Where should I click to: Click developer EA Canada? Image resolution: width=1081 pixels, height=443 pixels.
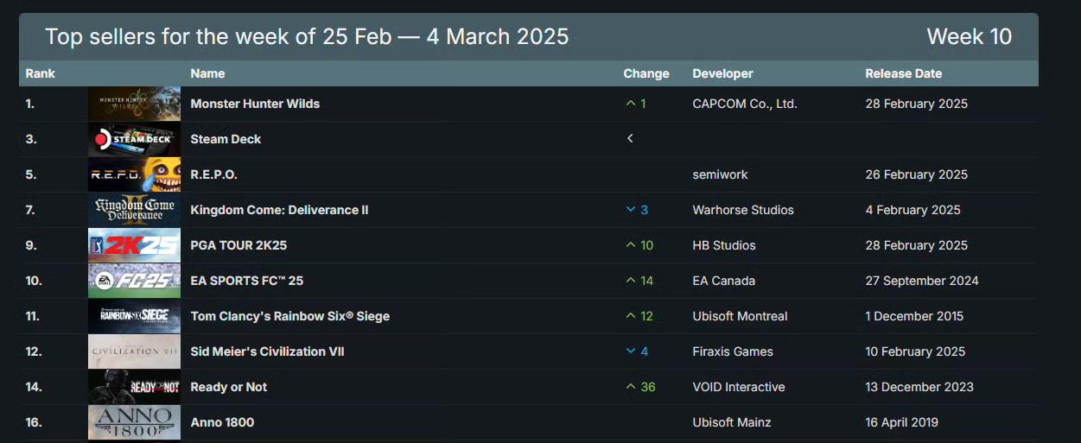click(x=723, y=281)
